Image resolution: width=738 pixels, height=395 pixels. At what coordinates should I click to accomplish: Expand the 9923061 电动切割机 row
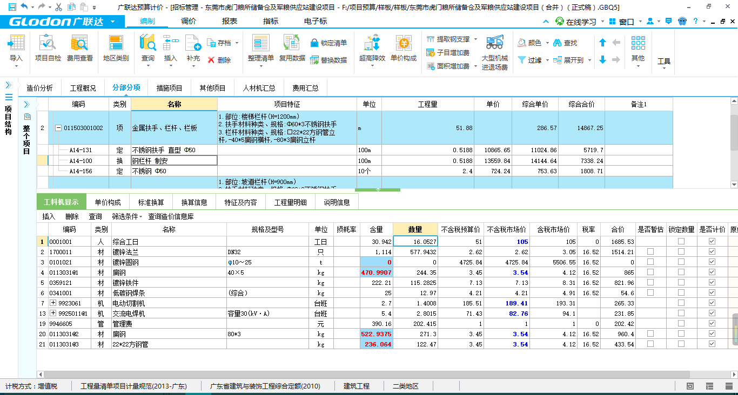53,303
